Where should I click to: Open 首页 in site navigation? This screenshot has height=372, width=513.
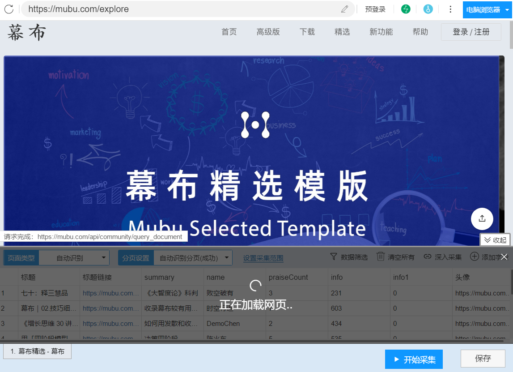pyautogui.click(x=229, y=32)
